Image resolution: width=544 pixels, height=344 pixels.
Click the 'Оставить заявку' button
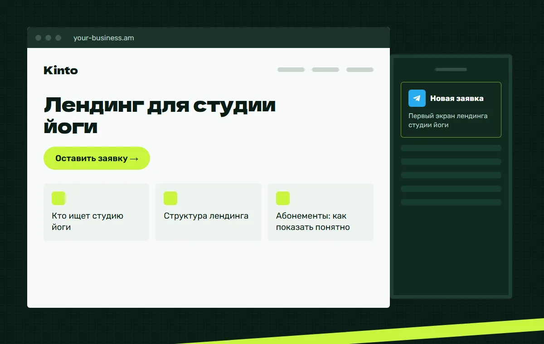coord(97,158)
